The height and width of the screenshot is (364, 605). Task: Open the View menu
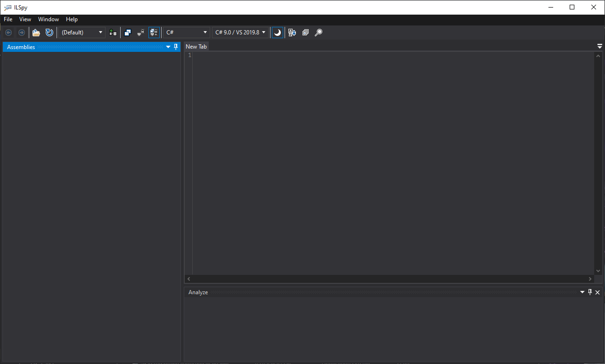coord(25,19)
